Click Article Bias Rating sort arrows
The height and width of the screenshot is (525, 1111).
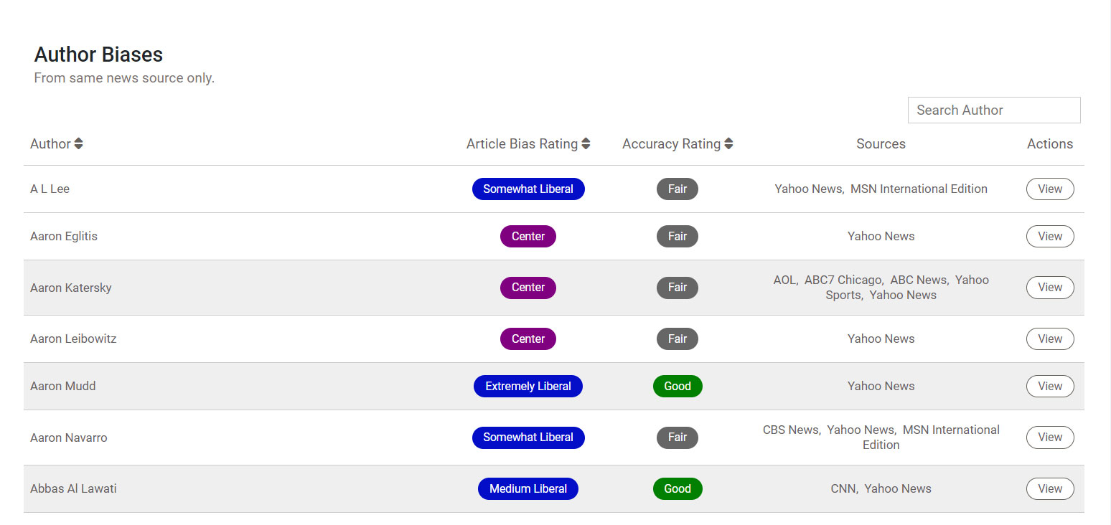point(586,144)
